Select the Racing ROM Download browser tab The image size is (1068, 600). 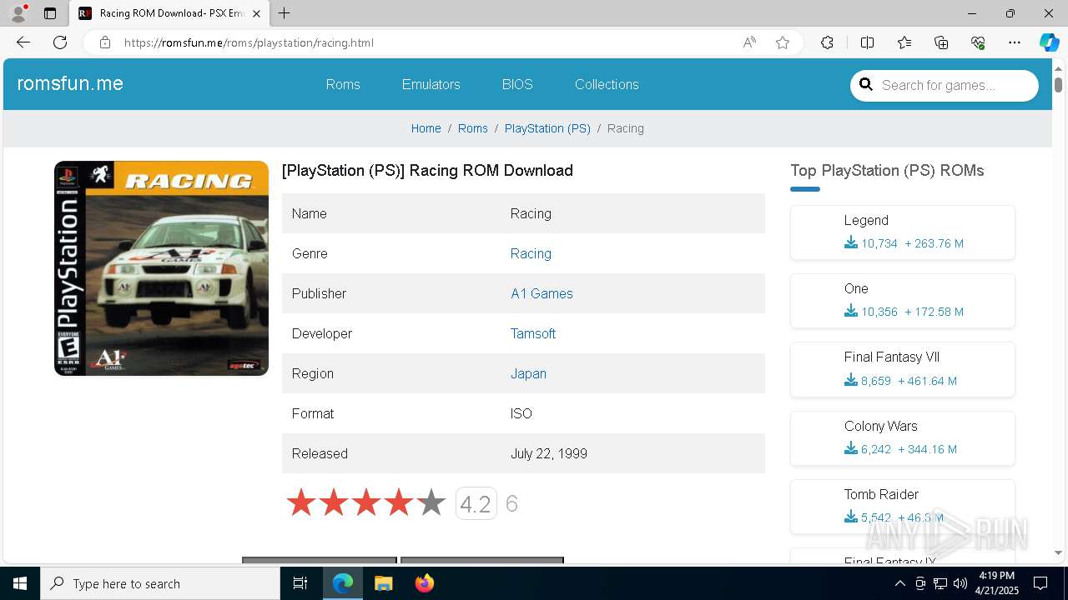tap(170, 13)
